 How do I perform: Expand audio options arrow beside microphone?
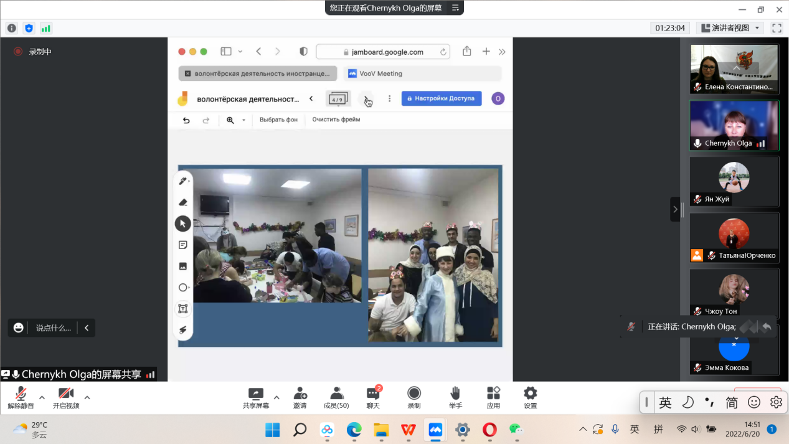click(x=42, y=397)
